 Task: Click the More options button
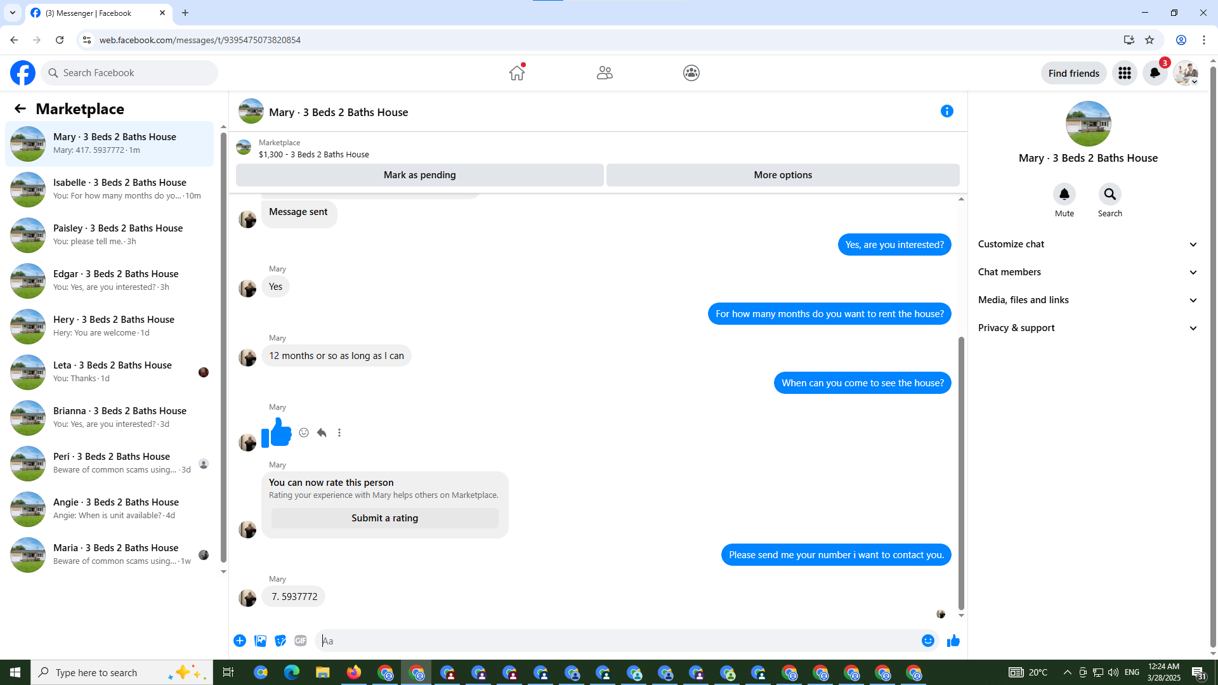pyautogui.click(x=783, y=175)
